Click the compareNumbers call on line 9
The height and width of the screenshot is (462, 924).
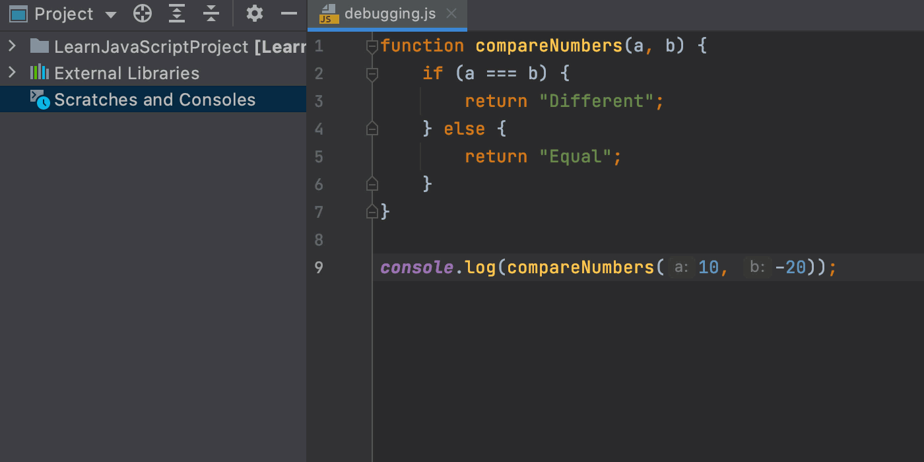pyautogui.click(x=581, y=267)
